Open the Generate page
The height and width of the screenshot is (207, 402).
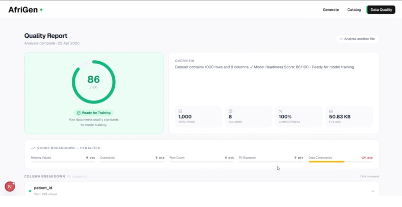coord(331,10)
